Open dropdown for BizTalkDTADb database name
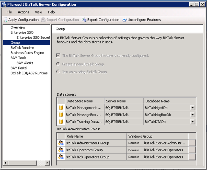 coord(193,122)
